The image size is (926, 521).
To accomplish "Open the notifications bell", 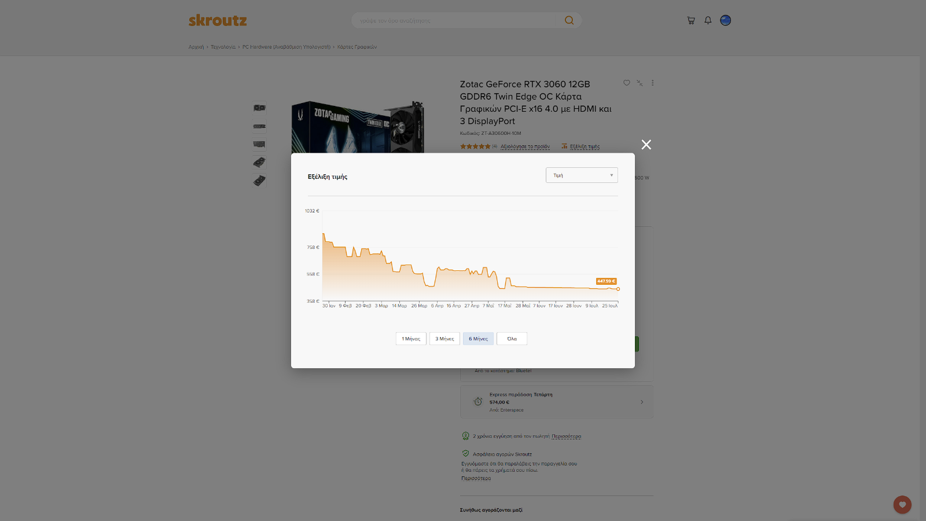I will (x=708, y=20).
